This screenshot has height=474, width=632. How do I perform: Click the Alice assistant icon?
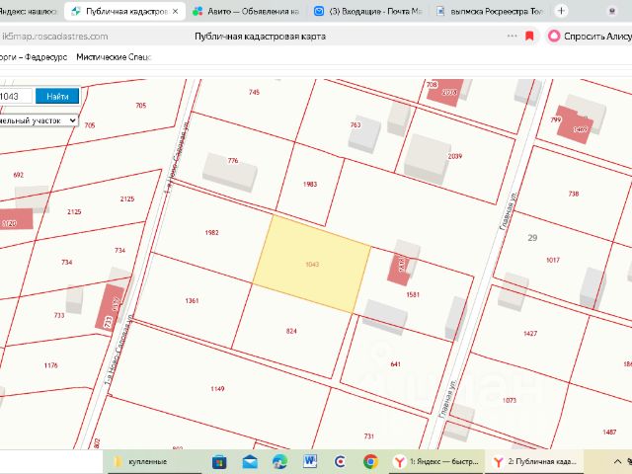554,37
